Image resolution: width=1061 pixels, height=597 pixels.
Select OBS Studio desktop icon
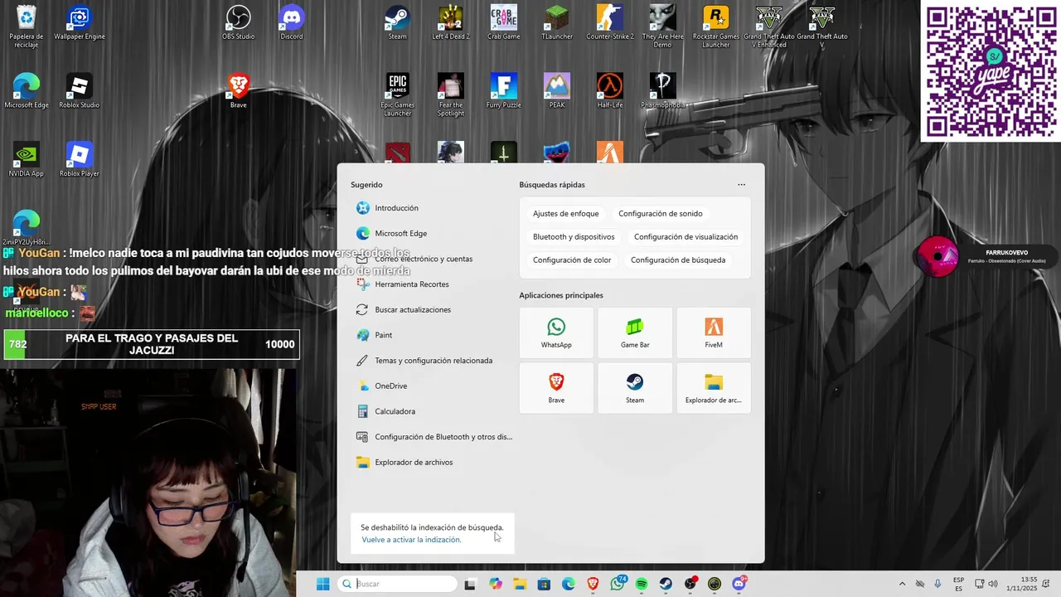239,23
